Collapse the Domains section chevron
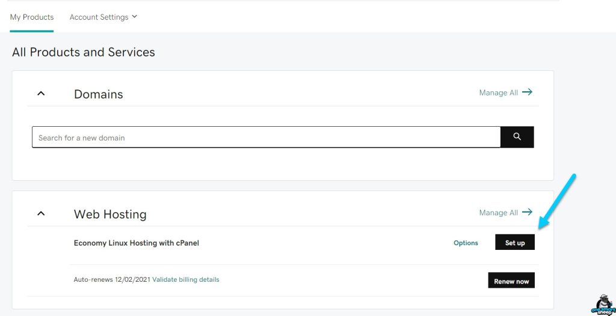Screen dimensions: 616x316 [x=41, y=94]
